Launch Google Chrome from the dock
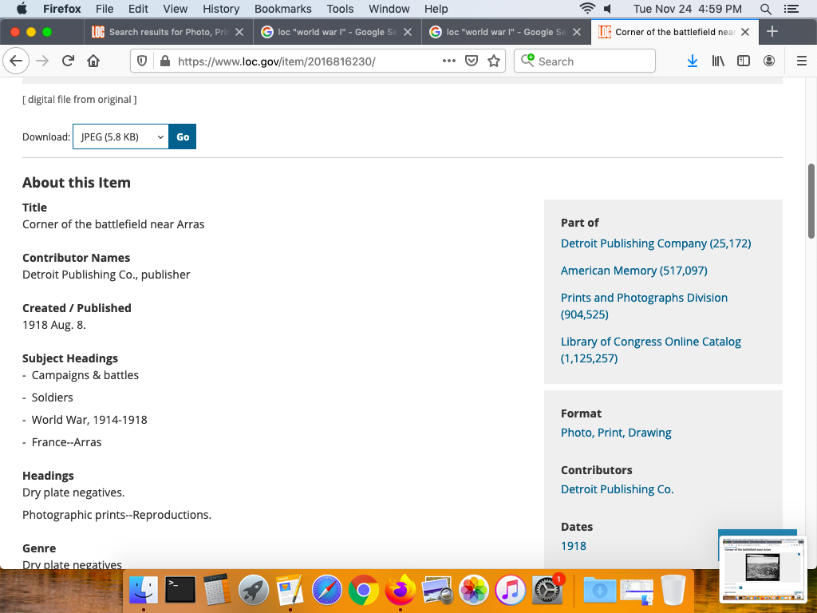Screen dimensions: 817x613 (363, 591)
